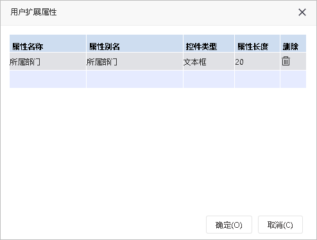Click the 删除 column header
The image size is (317, 240).
point(293,44)
